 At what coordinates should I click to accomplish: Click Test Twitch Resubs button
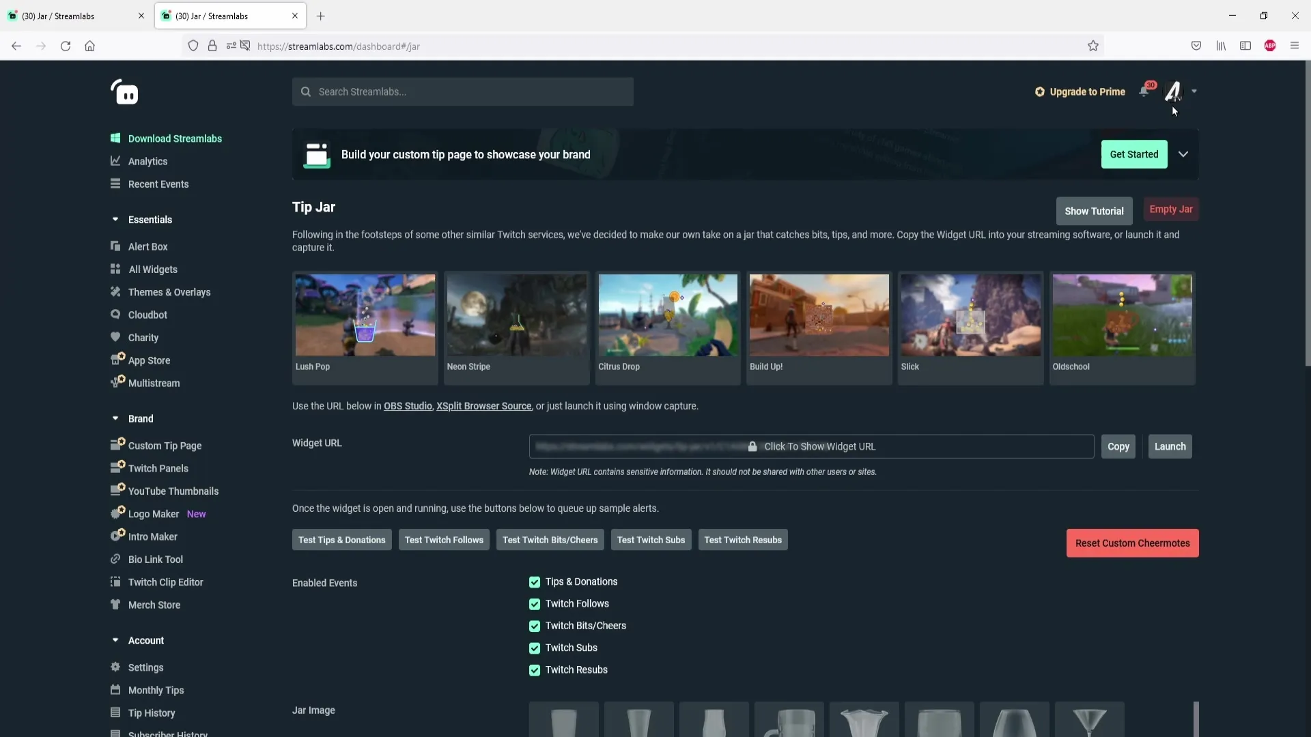743,540
